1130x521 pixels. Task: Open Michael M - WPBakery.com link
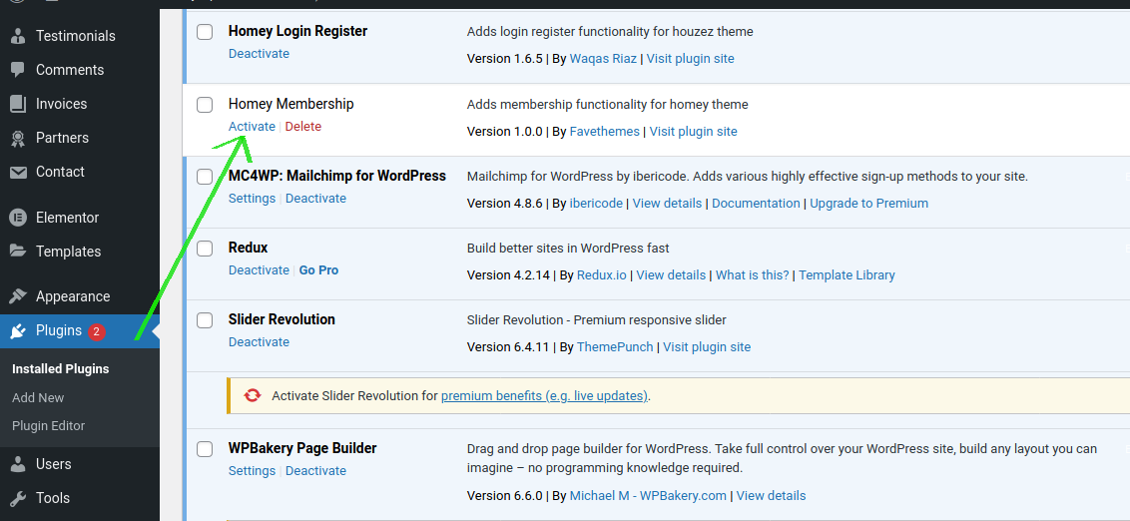pos(648,496)
